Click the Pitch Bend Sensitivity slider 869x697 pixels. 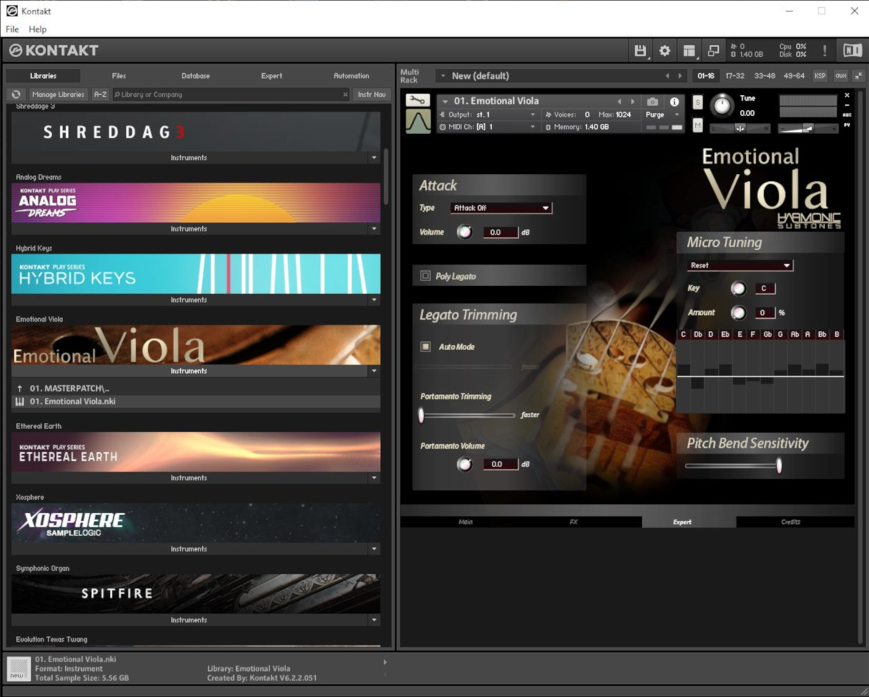coord(732,465)
